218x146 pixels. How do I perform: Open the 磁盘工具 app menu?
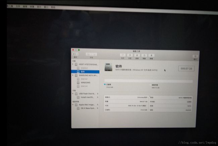coord(10,6)
